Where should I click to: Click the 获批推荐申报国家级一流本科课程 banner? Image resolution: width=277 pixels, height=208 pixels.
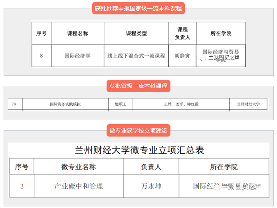(x=139, y=8)
